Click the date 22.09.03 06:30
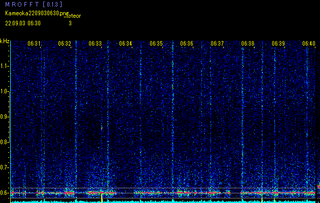The image size is (320, 203). click(23, 23)
